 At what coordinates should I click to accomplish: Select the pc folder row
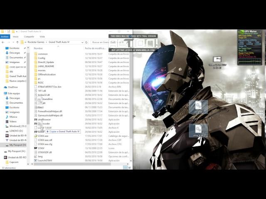click(39, 78)
